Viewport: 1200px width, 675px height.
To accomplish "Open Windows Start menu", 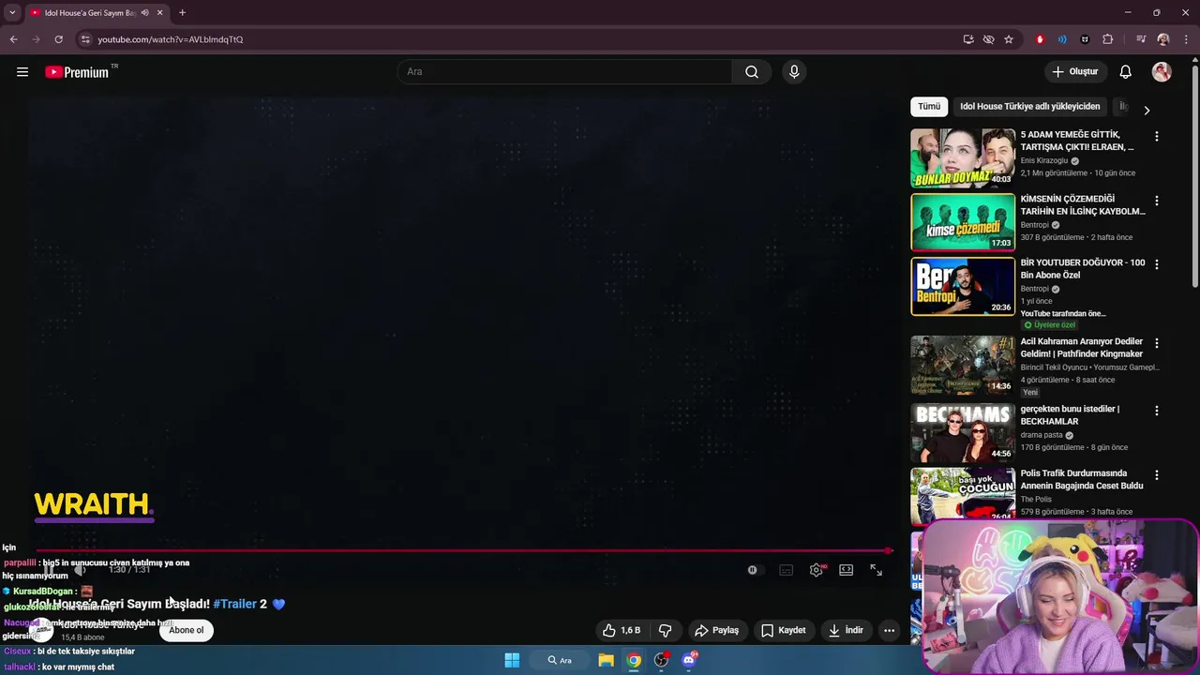I will point(512,660).
